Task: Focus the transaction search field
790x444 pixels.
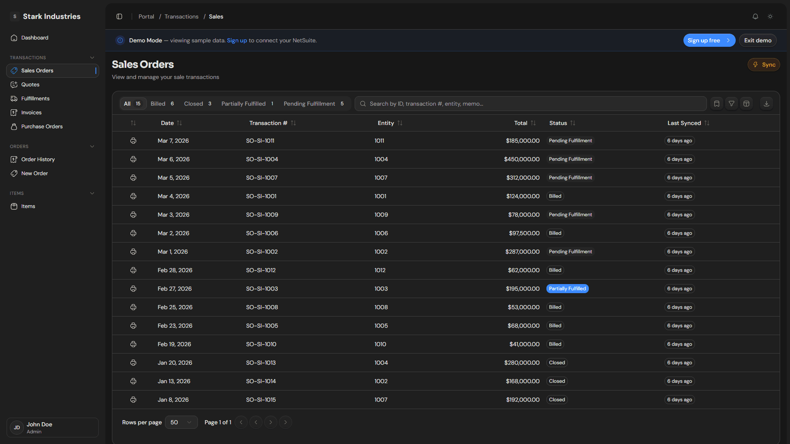Action: (531, 104)
